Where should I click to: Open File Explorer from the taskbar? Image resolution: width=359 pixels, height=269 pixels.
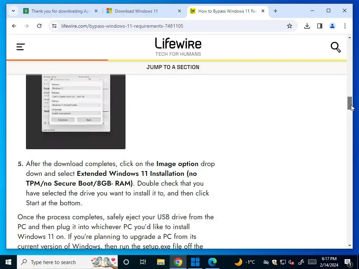161,262
